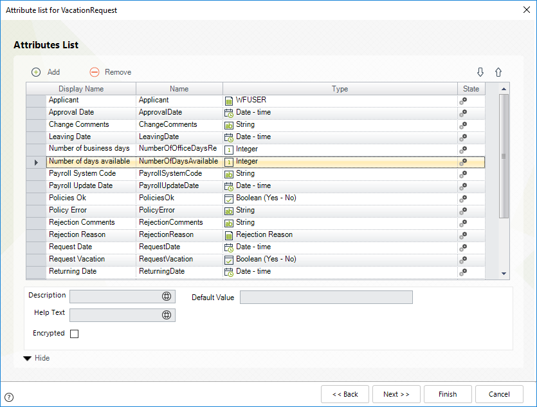This screenshot has width=537, height=407.
Task: Click state gear icon for Payroll System Code
Action: pos(463,174)
